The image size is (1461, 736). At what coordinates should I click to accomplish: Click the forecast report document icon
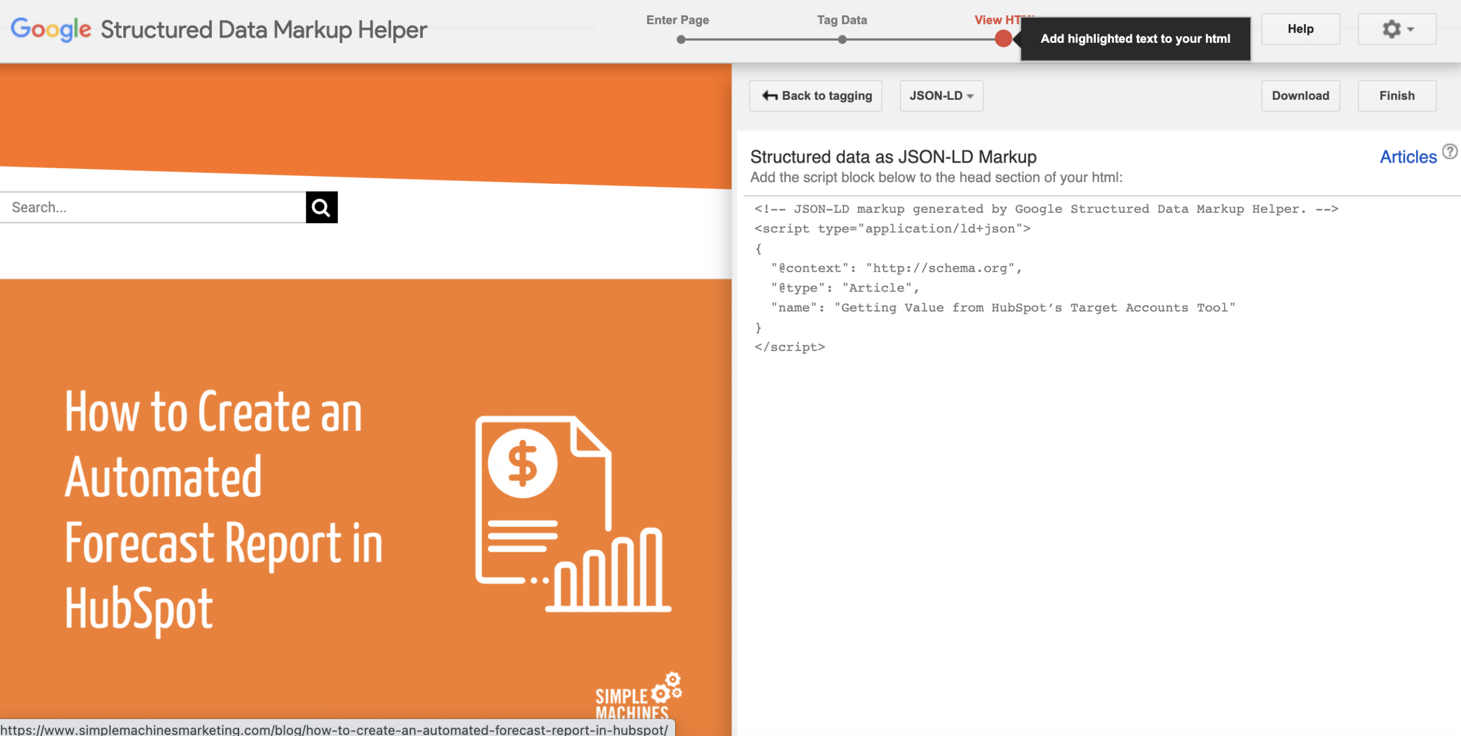573,514
